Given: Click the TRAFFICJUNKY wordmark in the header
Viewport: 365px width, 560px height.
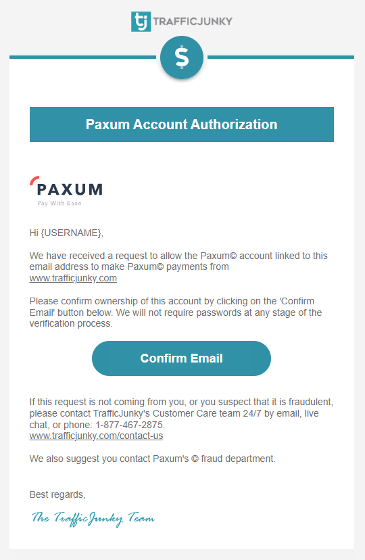Looking at the screenshot, I should pos(193,22).
